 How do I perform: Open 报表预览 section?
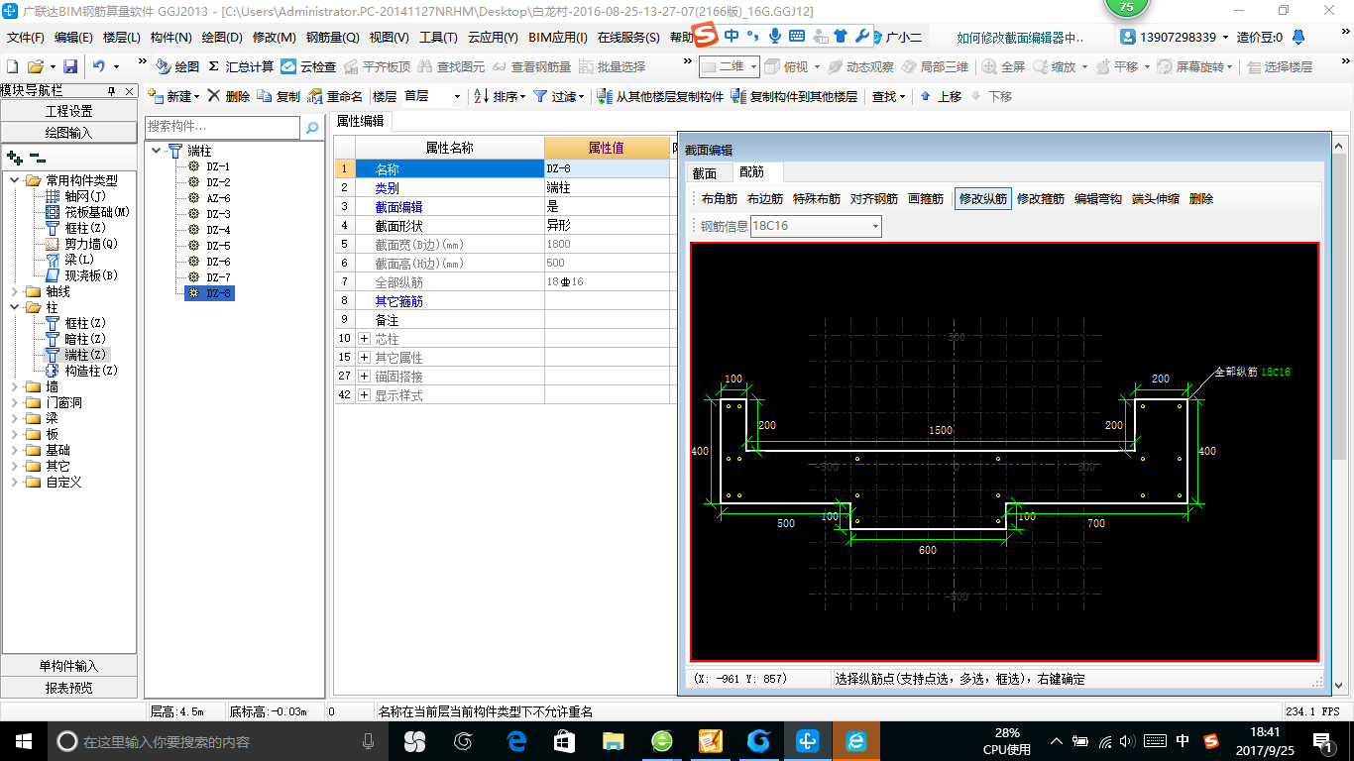[68, 688]
